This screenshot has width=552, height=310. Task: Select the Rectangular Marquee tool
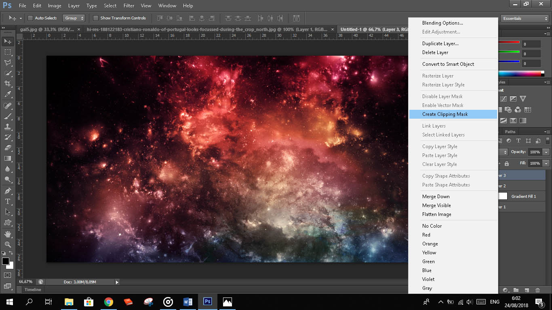pos(8,52)
